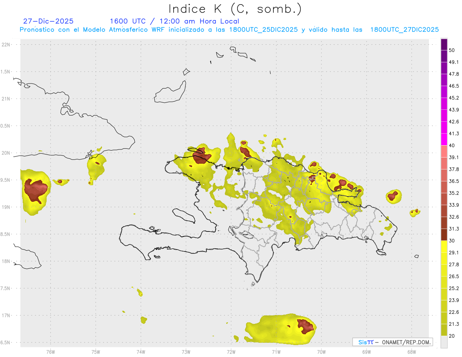This screenshot has height=357, width=462.
Task: Click the 21N latitude label
Action: coord(7,99)
